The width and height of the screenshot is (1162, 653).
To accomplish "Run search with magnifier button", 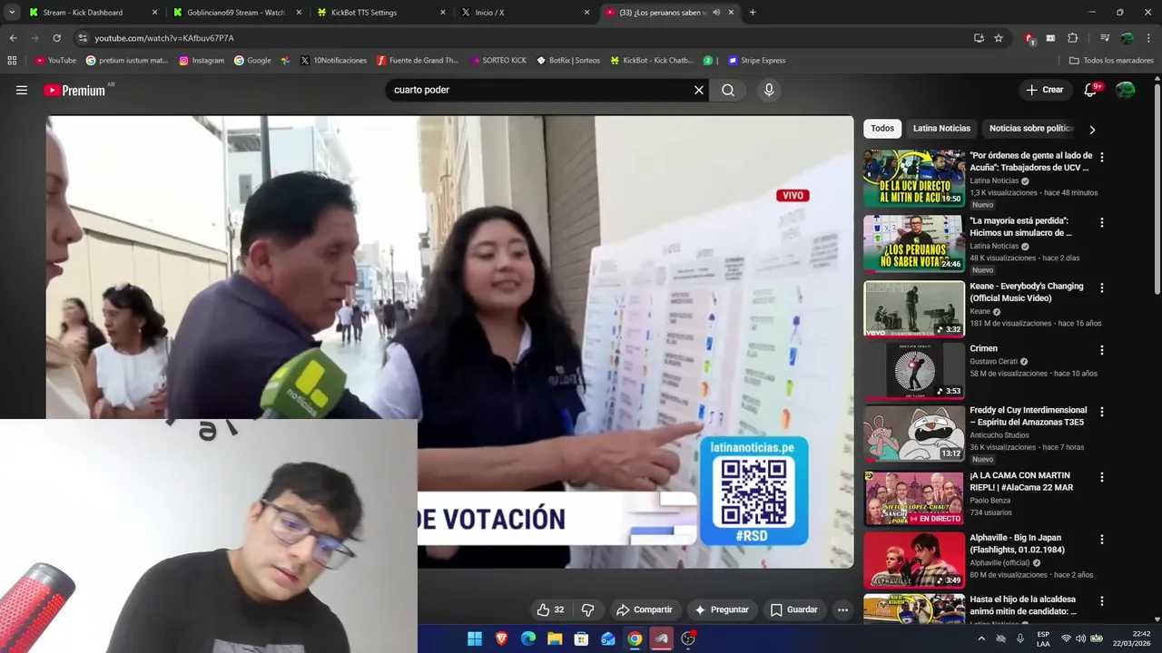I will coord(728,90).
